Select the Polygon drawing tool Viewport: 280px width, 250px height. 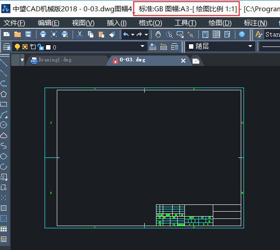point(4,94)
